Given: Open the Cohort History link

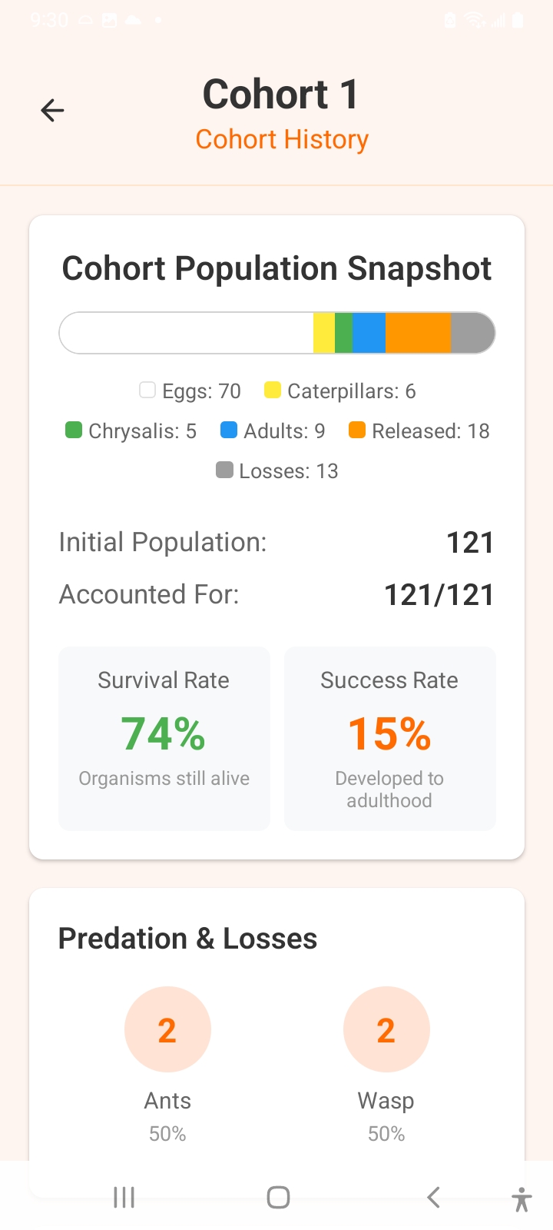Looking at the screenshot, I should pyautogui.click(x=282, y=140).
